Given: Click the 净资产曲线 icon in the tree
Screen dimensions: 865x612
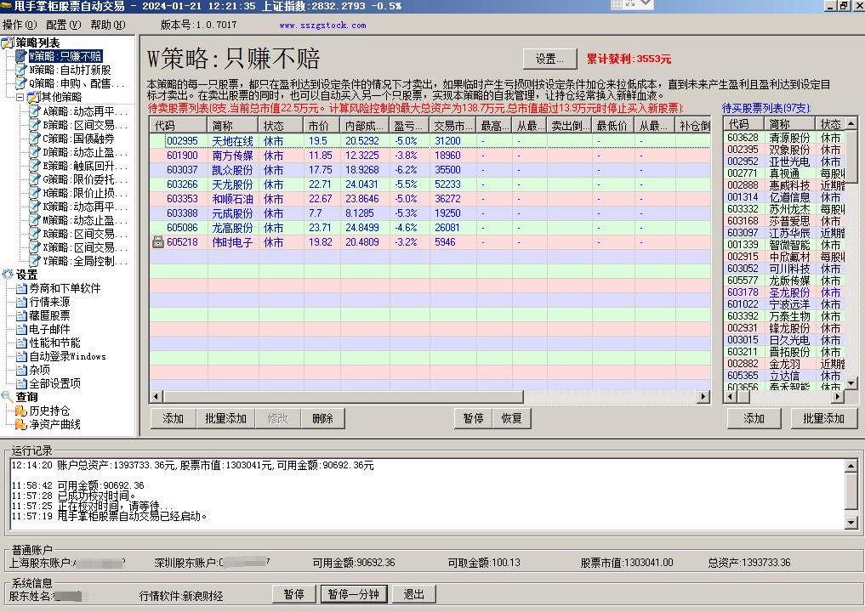Looking at the screenshot, I should pos(21,424).
